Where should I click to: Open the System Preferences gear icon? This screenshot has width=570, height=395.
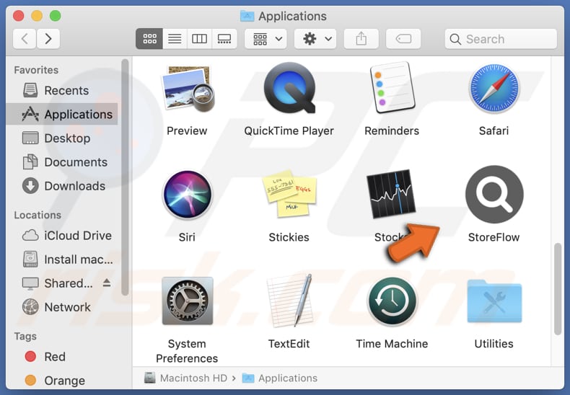(187, 301)
